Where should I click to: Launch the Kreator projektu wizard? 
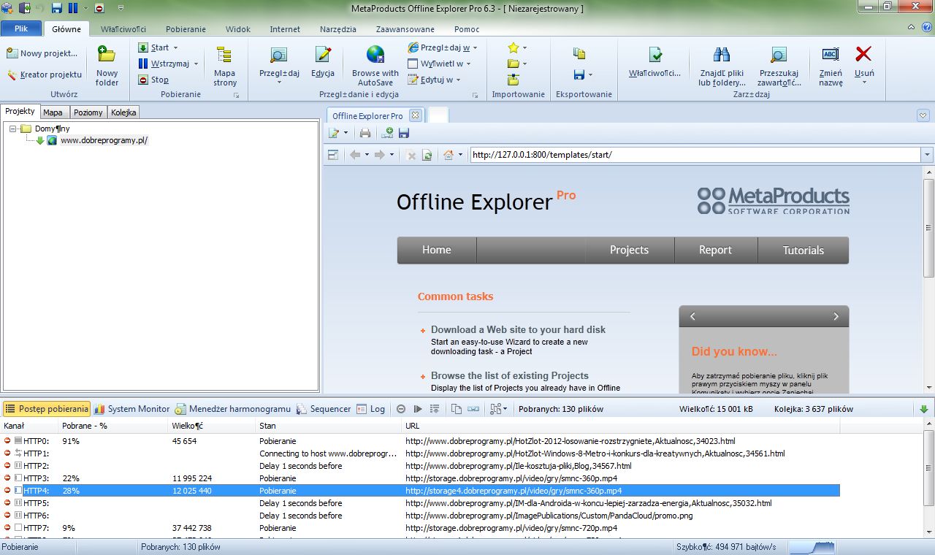(44, 74)
